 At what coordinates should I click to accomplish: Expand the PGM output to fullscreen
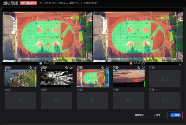(180, 63)
